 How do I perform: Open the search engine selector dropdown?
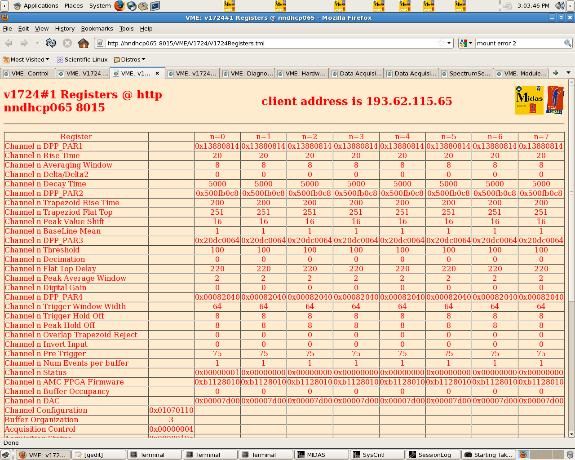466,43
